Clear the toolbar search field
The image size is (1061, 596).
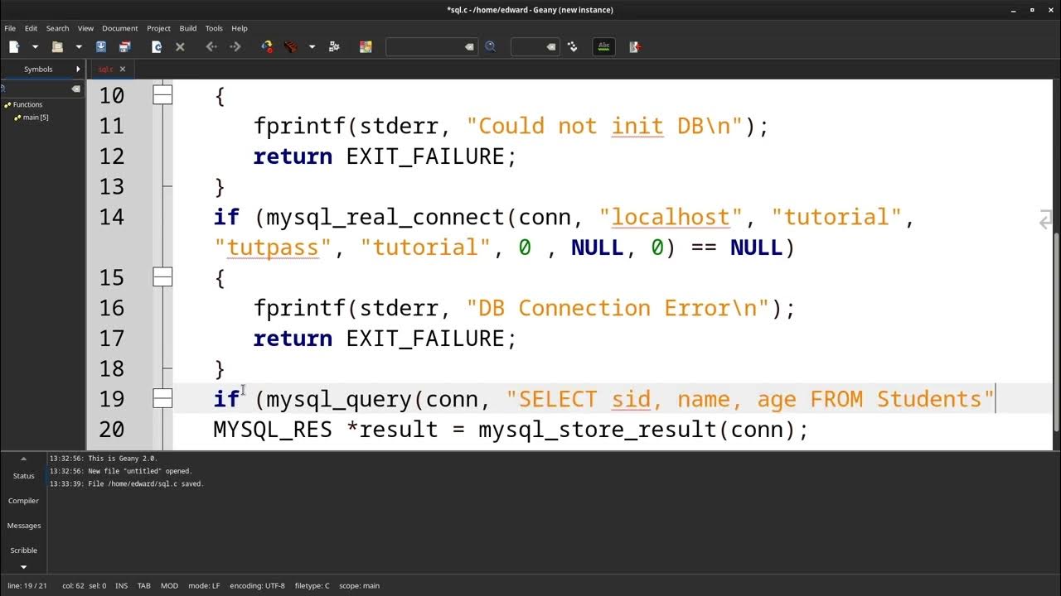click(469, 47)
